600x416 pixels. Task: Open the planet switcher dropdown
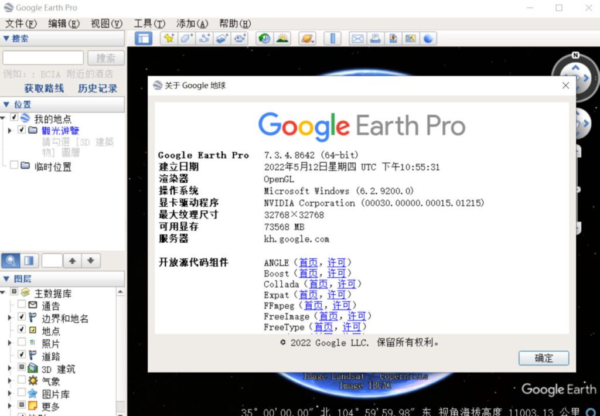tap(308, 39)
